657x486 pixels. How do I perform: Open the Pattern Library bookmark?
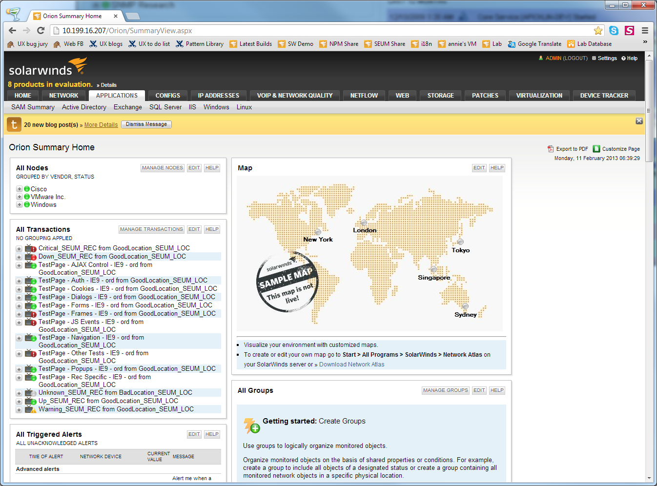[x=200, y=44]
